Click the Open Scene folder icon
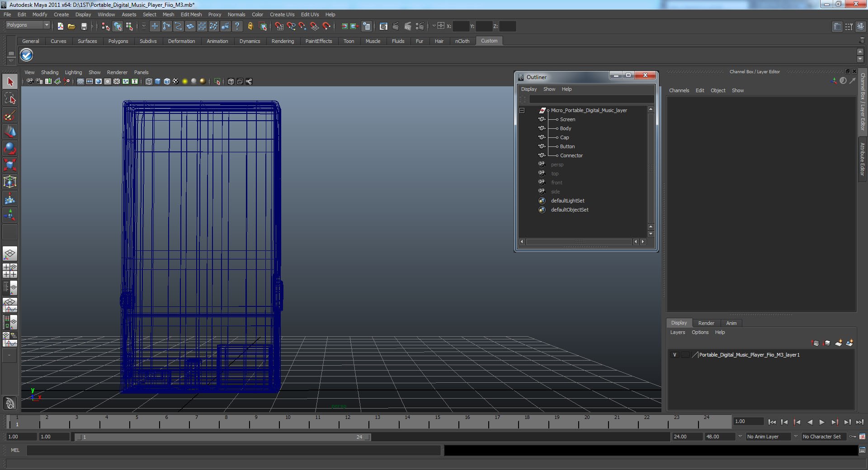This screenshot has height=470, width=868. tap(71, 27)
